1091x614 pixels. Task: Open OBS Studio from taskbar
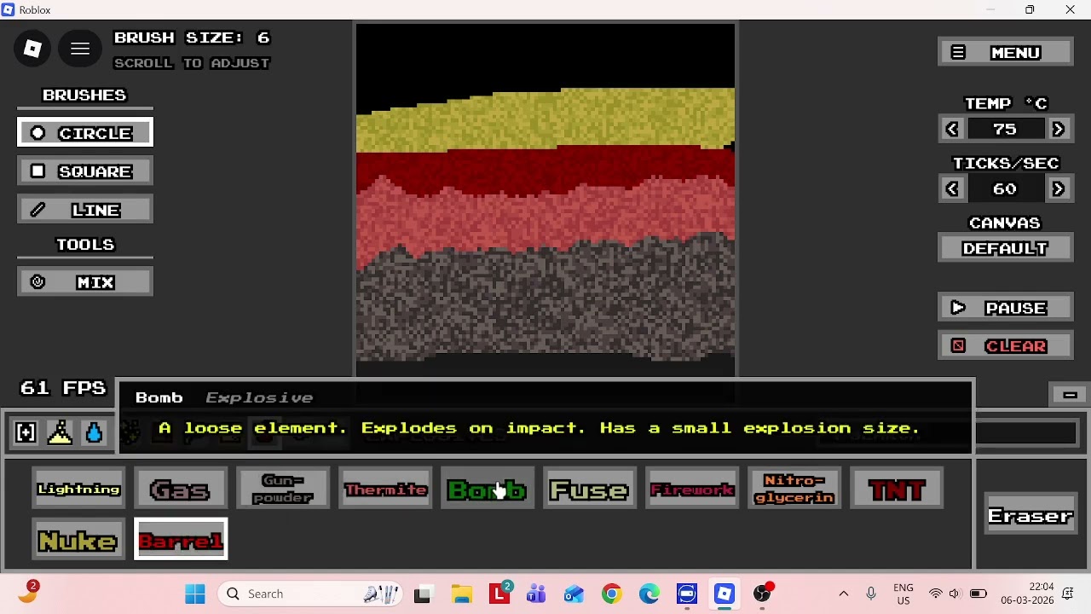762,594
